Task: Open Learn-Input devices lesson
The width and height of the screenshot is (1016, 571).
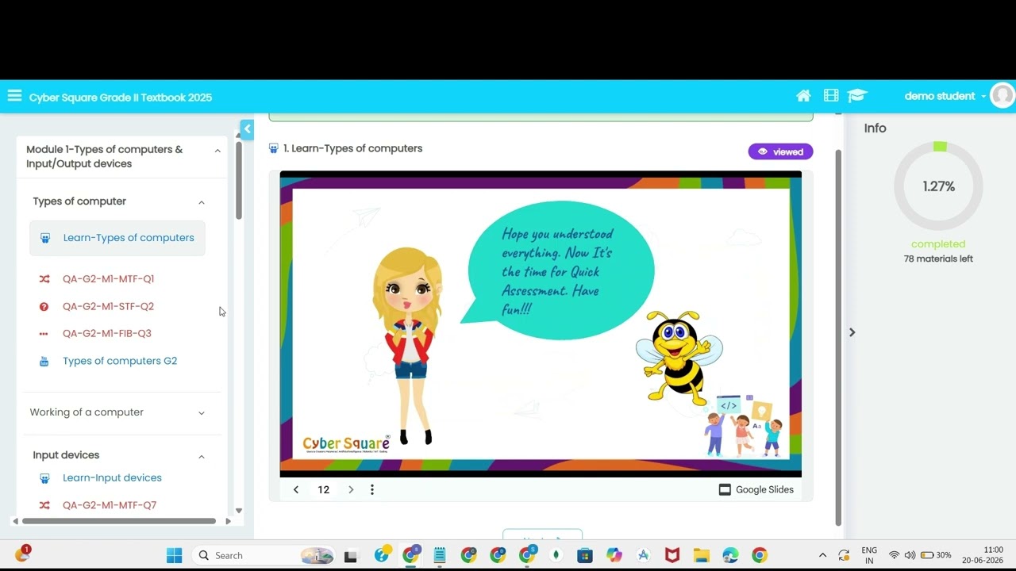Action: [x=112, y=478]
